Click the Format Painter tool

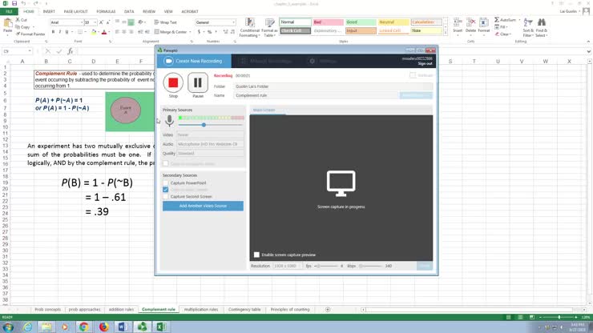point(32,34)
